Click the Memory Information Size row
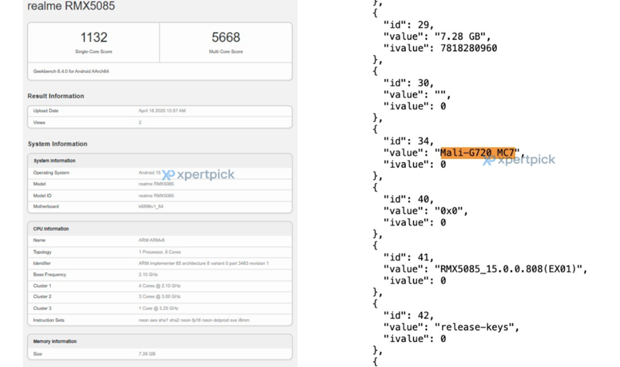Viewport: 620px width, 367px height. (159, 354)
